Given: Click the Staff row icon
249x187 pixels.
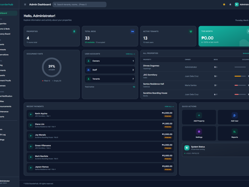Looking at the screenshot, I should point(89,70).
